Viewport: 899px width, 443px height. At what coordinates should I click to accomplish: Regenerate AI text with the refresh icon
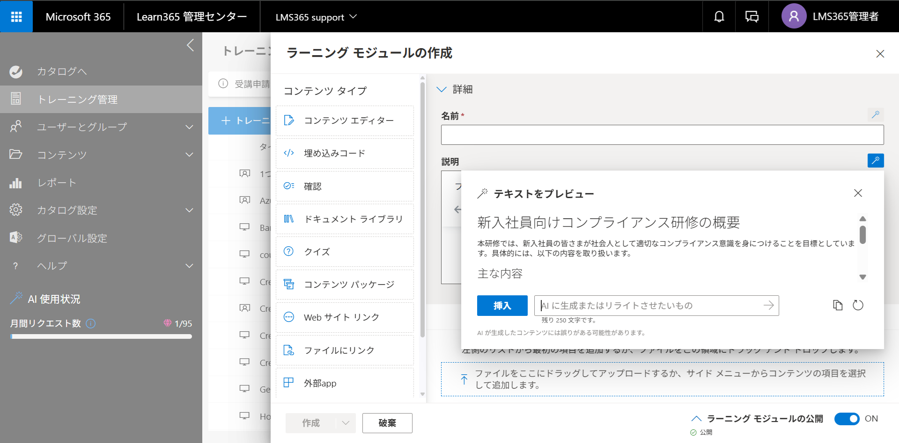[x=858, y=305]
